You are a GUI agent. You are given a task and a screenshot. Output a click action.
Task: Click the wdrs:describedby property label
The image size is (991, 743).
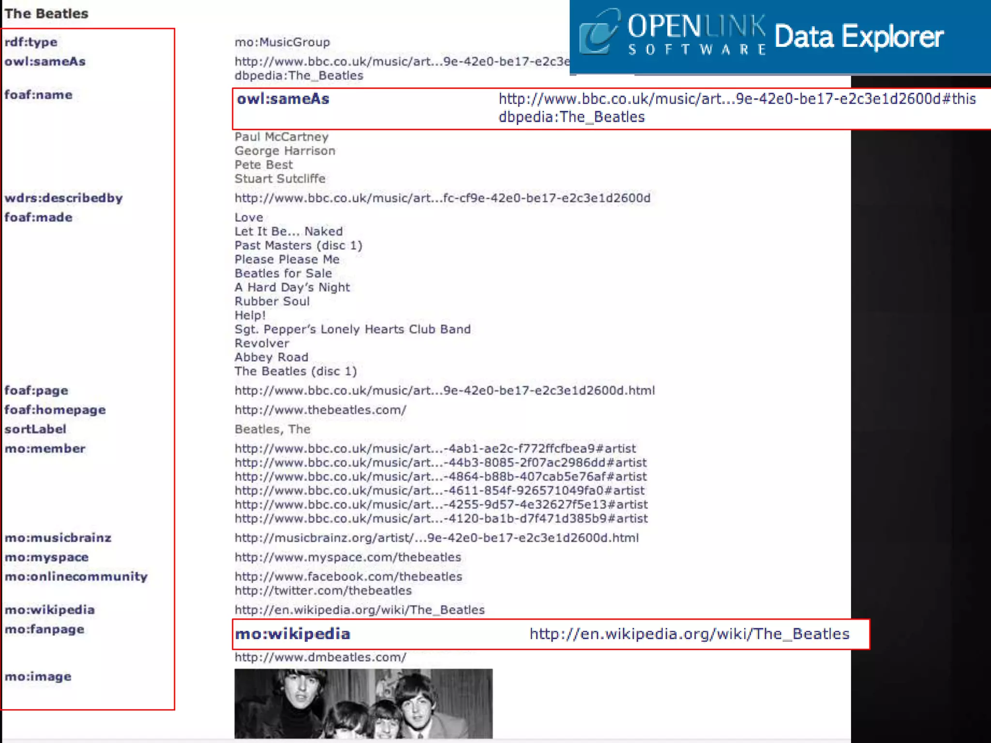[63, 198]
